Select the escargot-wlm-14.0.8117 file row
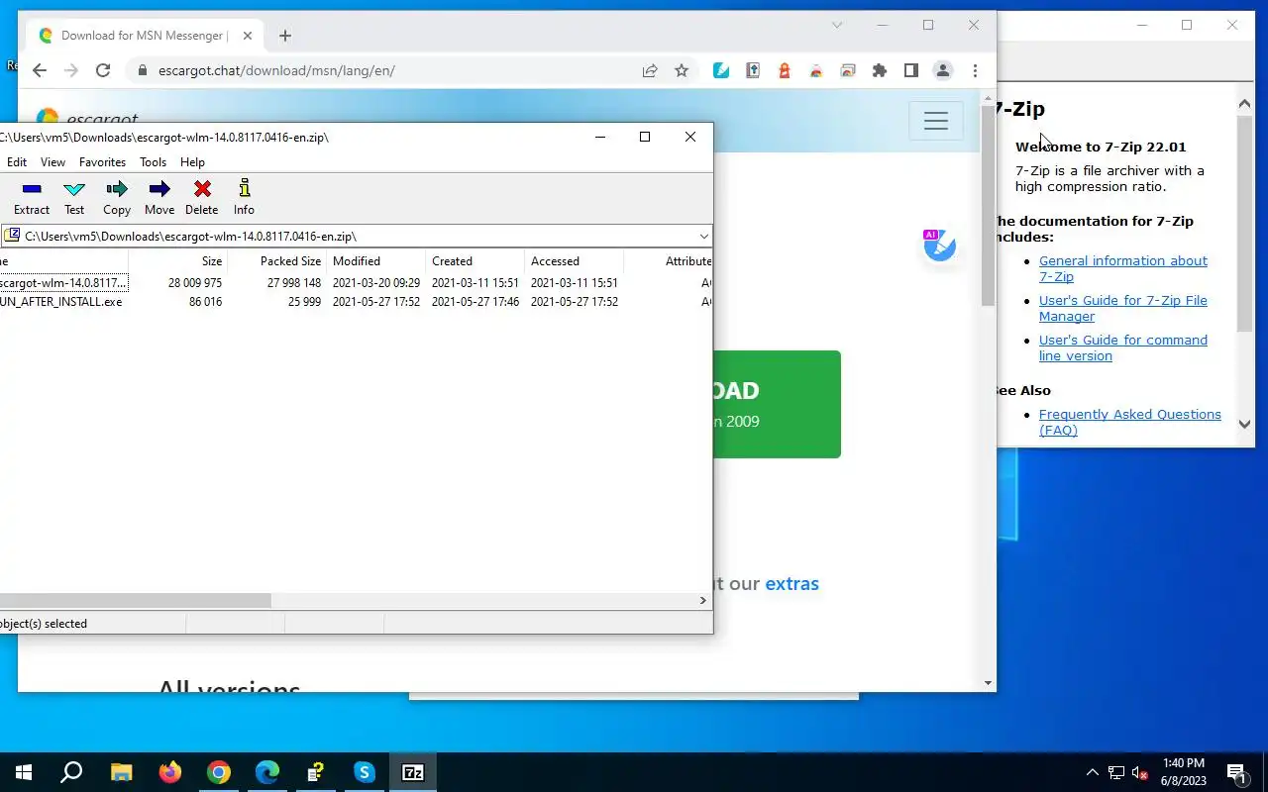 click(x=356, y=283)
